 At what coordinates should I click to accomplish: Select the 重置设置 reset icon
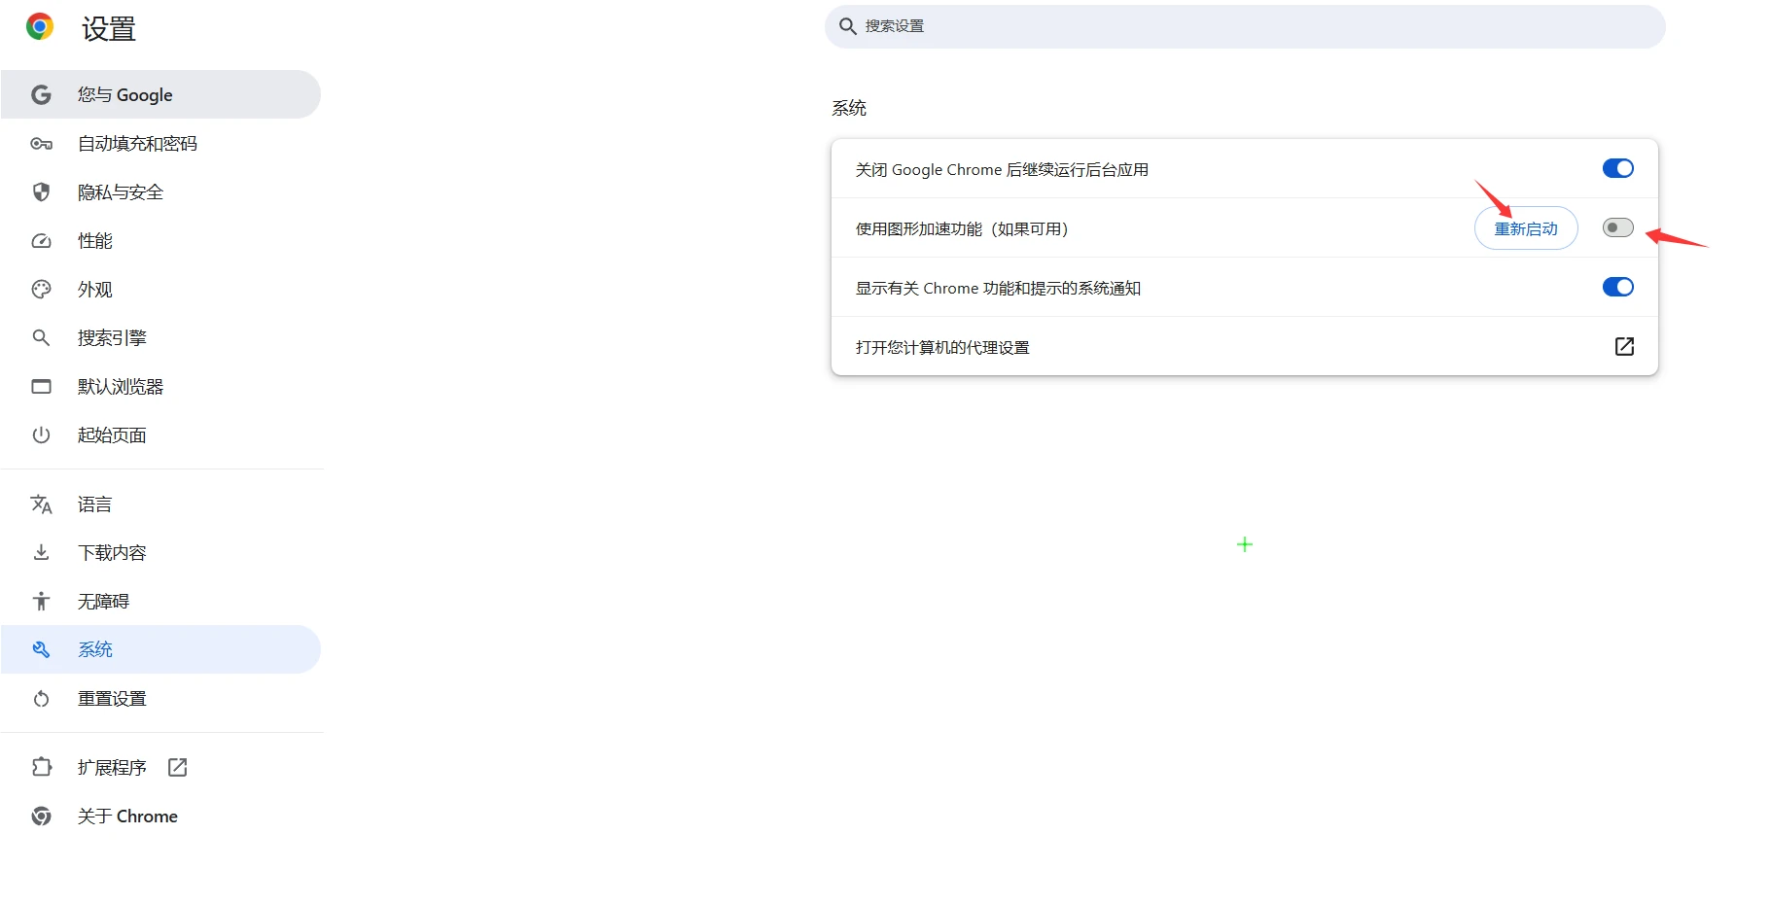[41, 698]
